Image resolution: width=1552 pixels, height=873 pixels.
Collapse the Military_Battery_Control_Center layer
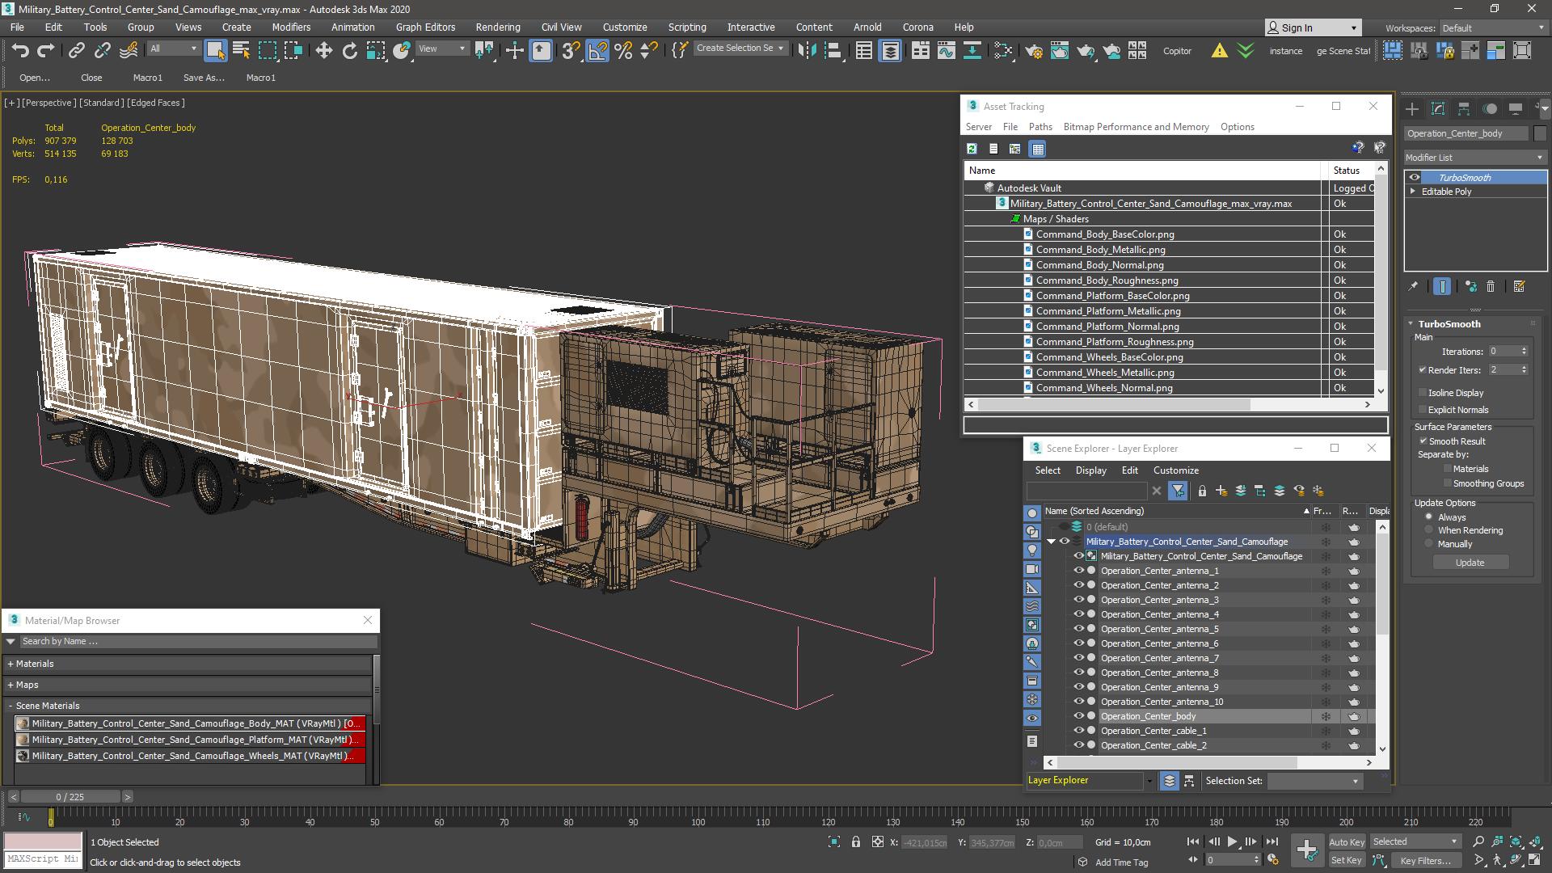click(x=1052, y=542)
